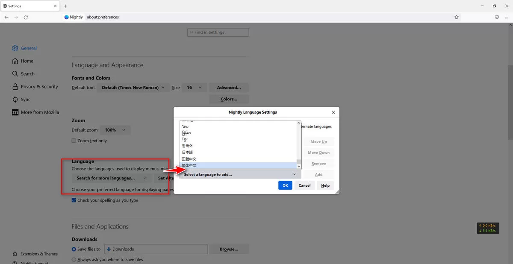Open the new tab plus button
The width and height of the screenshot is (513, 264).
[x=65, y=6]
